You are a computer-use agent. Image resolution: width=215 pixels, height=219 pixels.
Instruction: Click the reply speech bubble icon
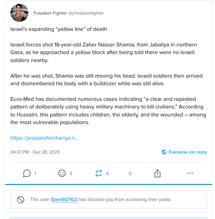27,173
